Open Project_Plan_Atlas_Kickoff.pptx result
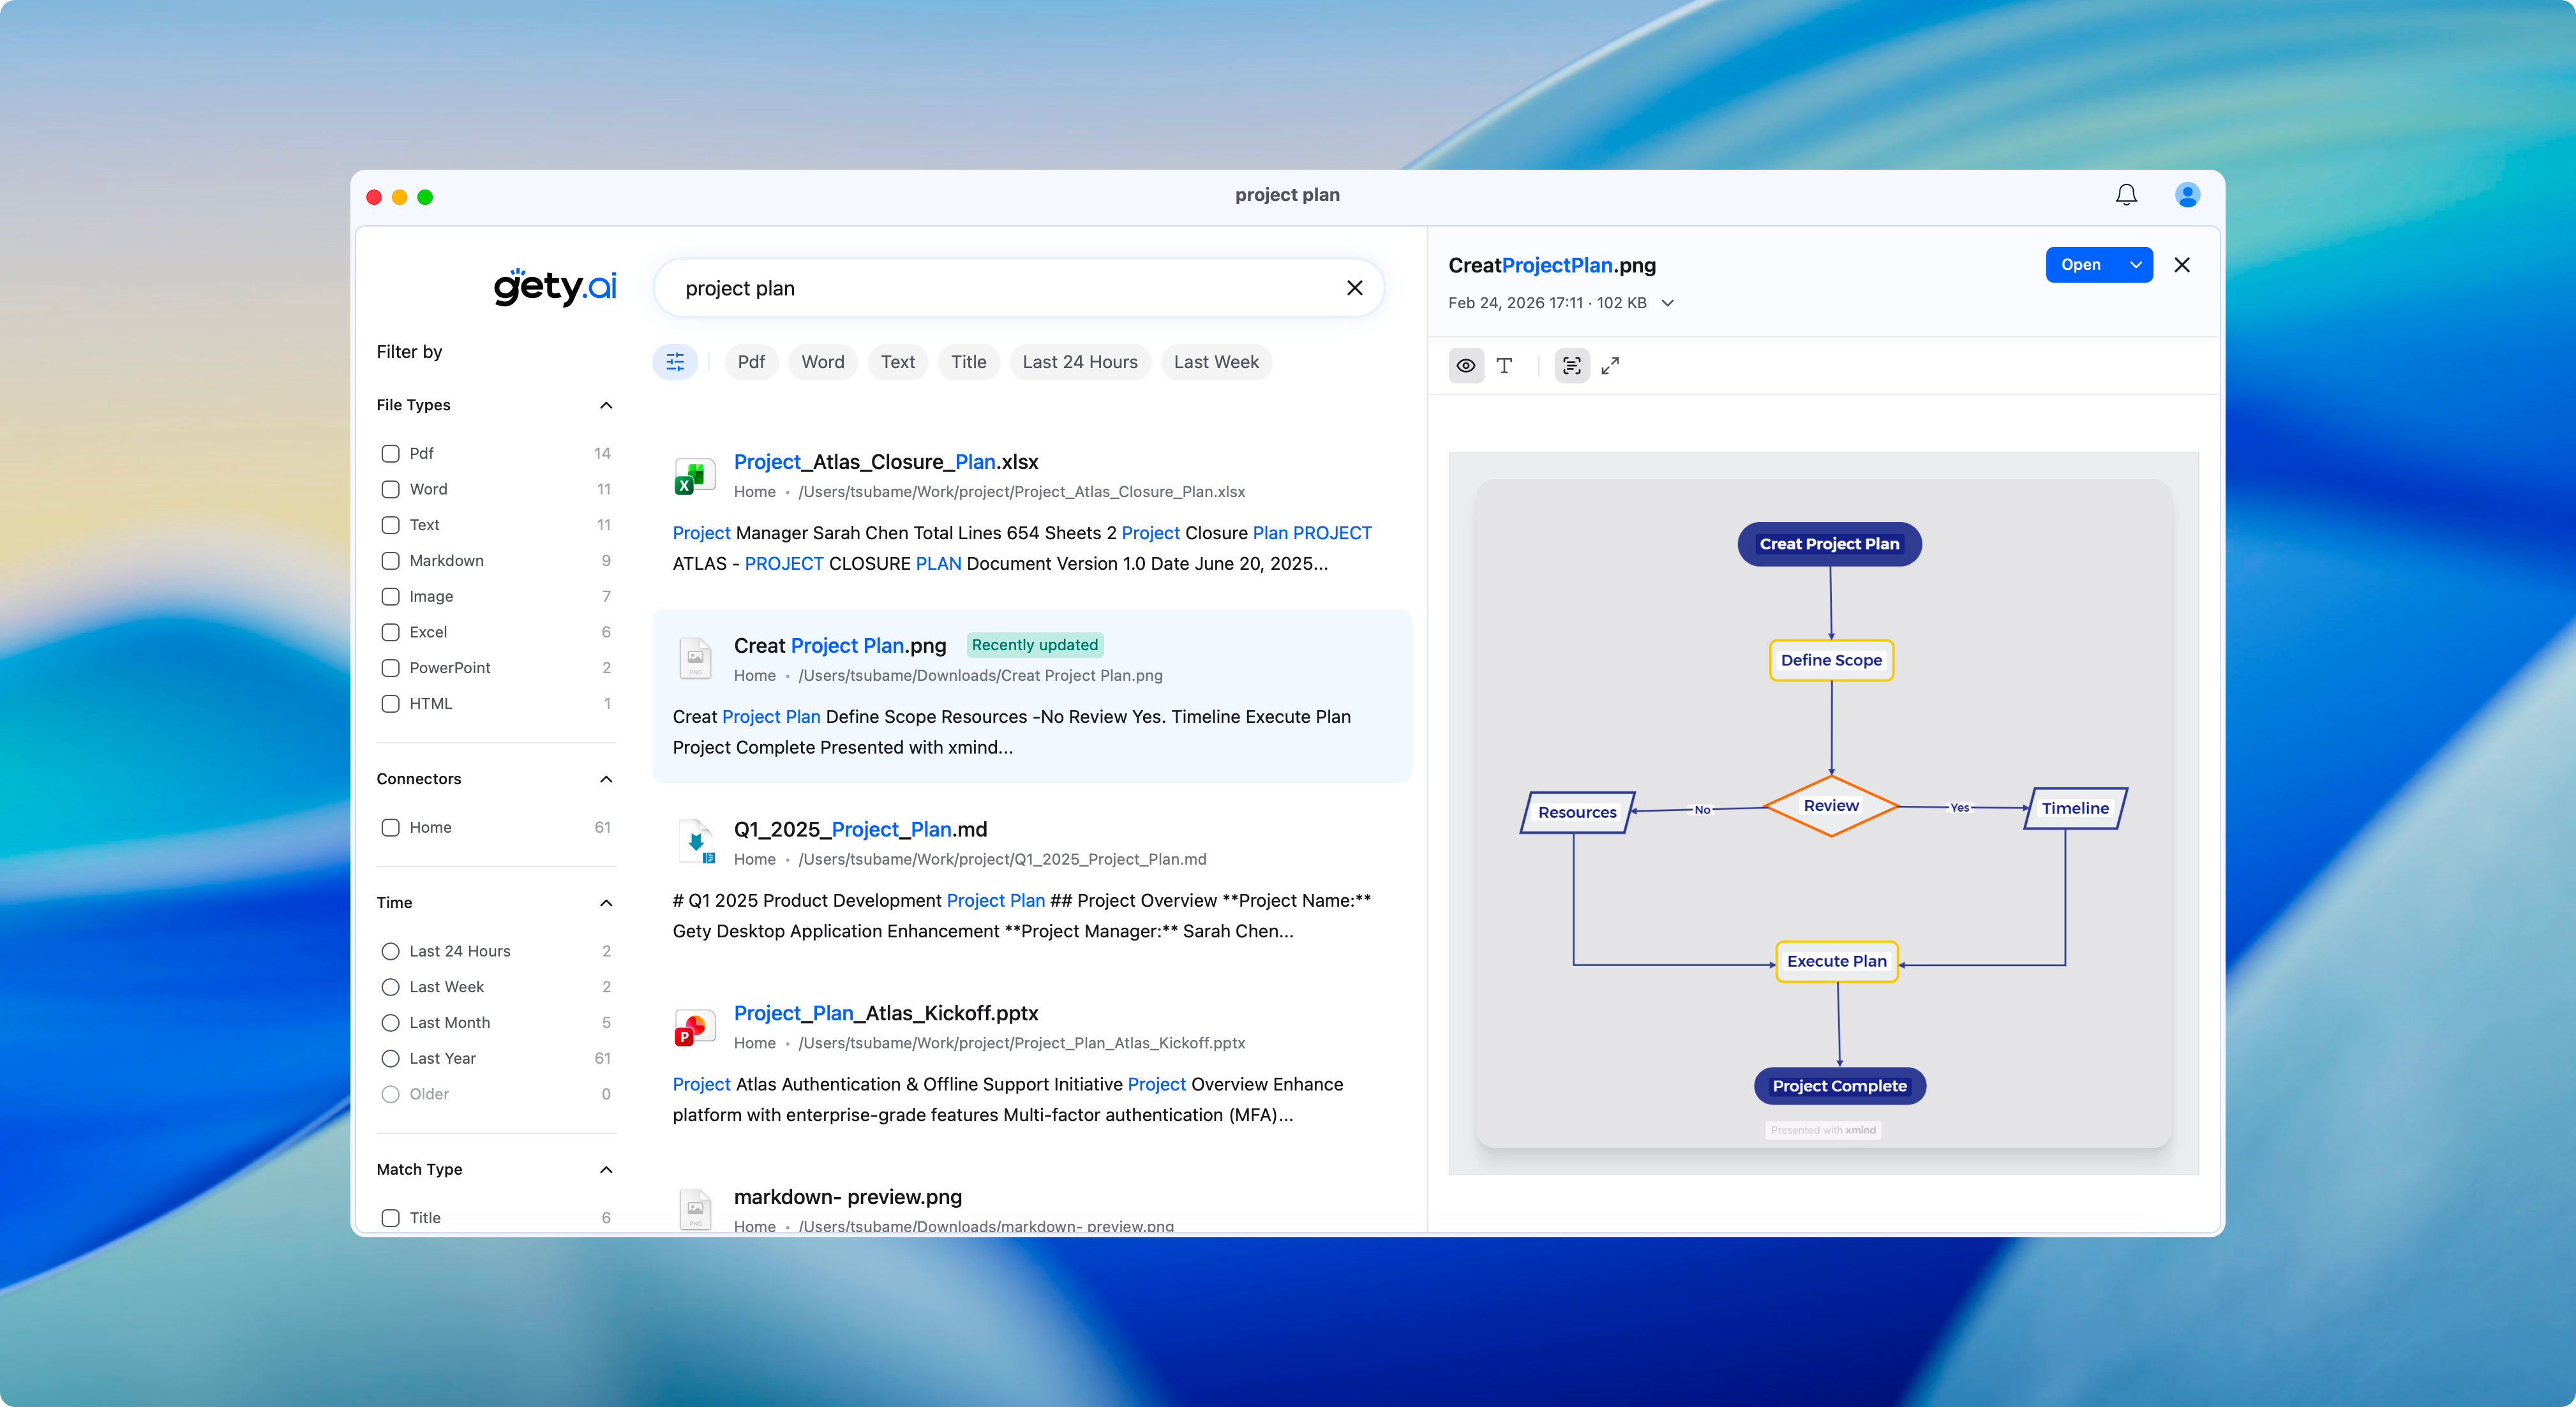 coord(886,1013)
